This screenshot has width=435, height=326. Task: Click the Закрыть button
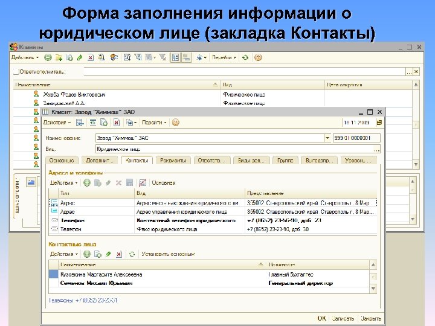(x=371, y=319)
